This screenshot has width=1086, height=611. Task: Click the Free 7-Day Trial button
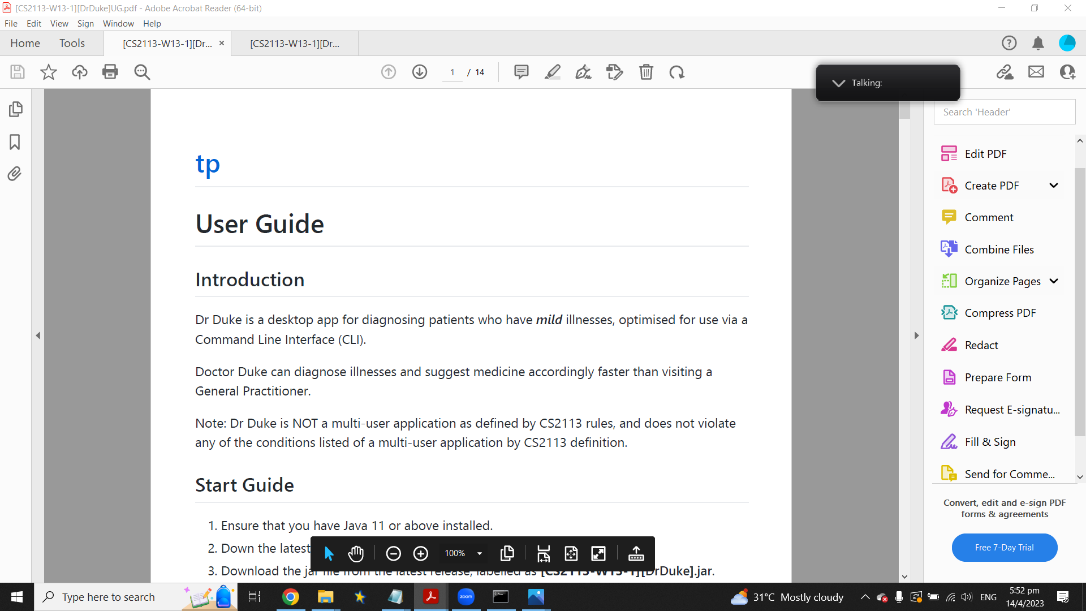pyautogui.click(x=1004, y=547)
